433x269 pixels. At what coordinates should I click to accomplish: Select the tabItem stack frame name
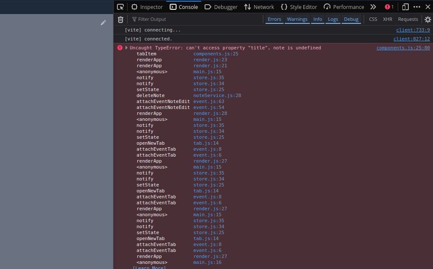[146, 54]
